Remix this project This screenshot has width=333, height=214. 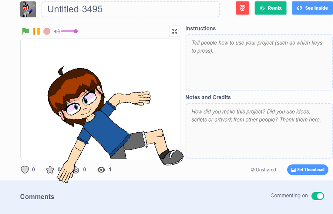tap(270, 8)
